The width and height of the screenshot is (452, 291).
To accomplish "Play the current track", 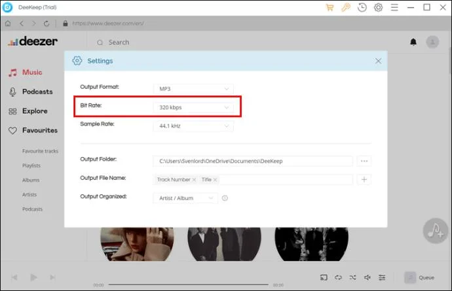I will (33, 277).
